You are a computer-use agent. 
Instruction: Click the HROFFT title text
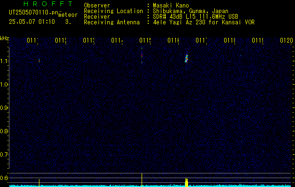(x=48, y=4)
